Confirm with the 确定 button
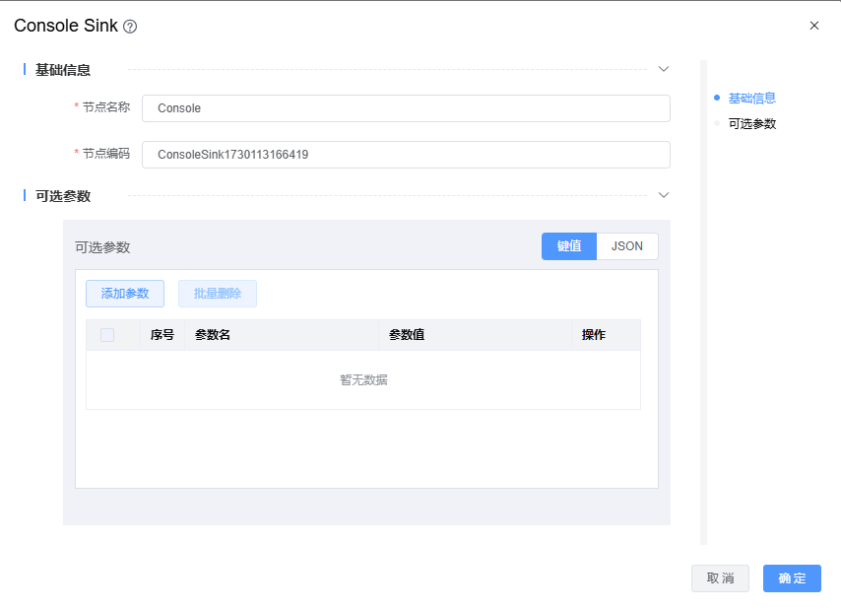The height and width of the screenshot is (610, 841). (x=792, y=578)
